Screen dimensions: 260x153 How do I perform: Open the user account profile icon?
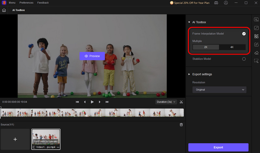(226, 3)
